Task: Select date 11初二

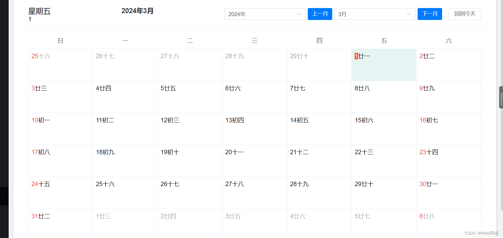Action: (125, 129)
